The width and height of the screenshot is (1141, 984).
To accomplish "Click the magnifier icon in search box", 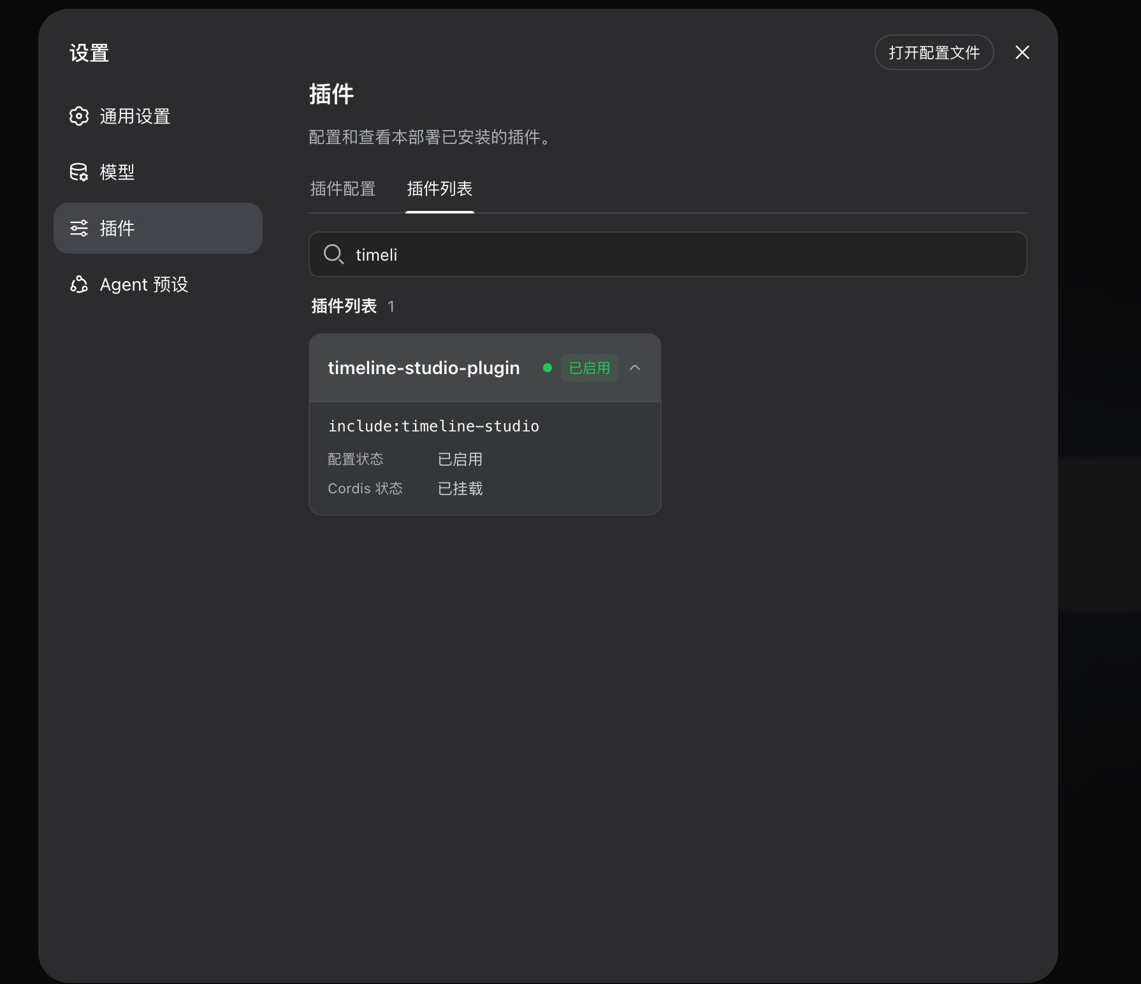I will 333,254.
